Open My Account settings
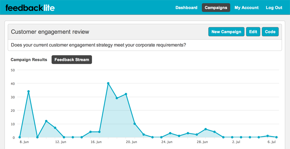Image resolution: width=290 pixels, height=149 pixels. [x=246, y=8]
